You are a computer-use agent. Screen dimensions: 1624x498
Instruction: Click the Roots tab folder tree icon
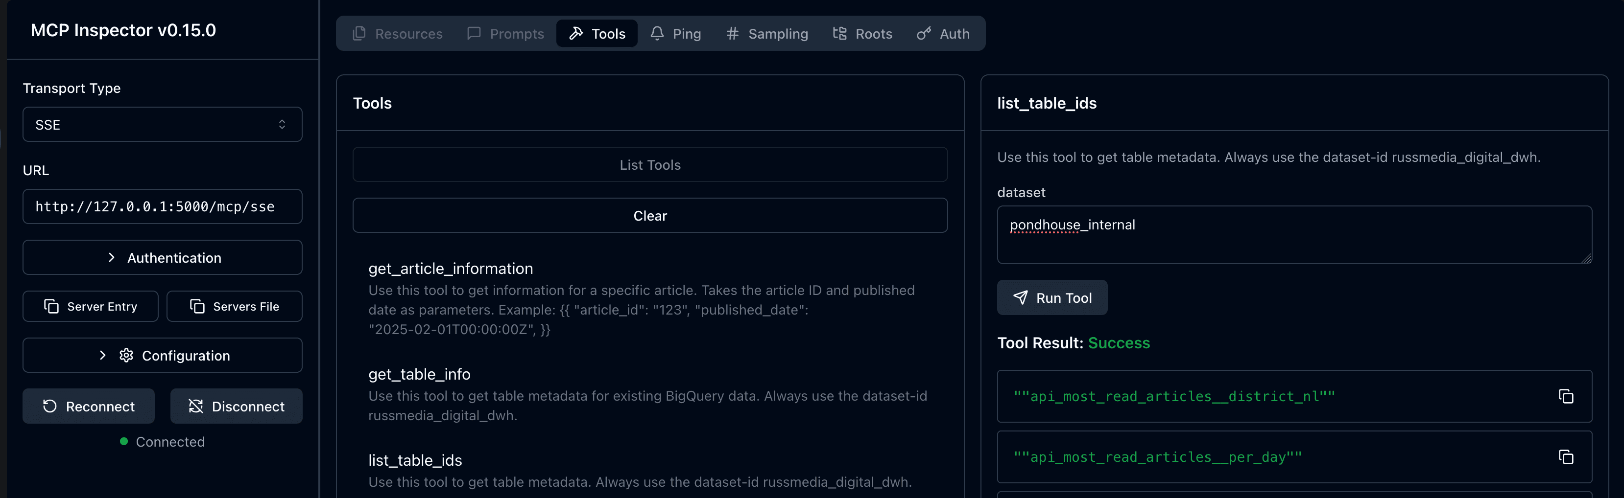coord(839,33)
